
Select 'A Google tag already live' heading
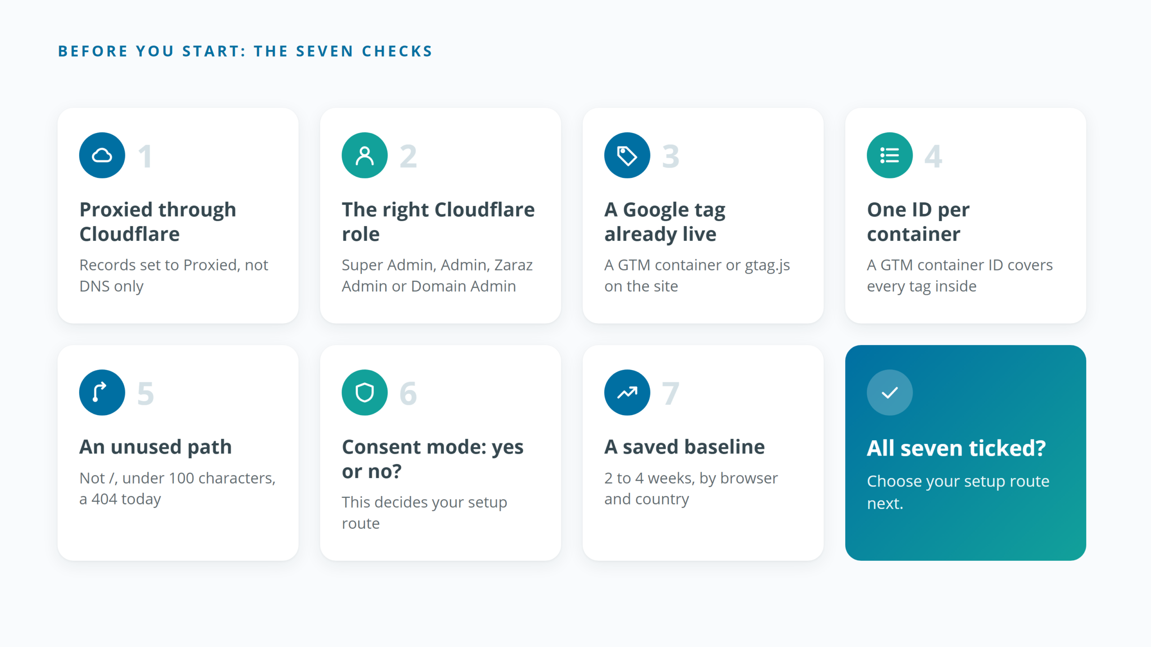[x=665, y=222]
